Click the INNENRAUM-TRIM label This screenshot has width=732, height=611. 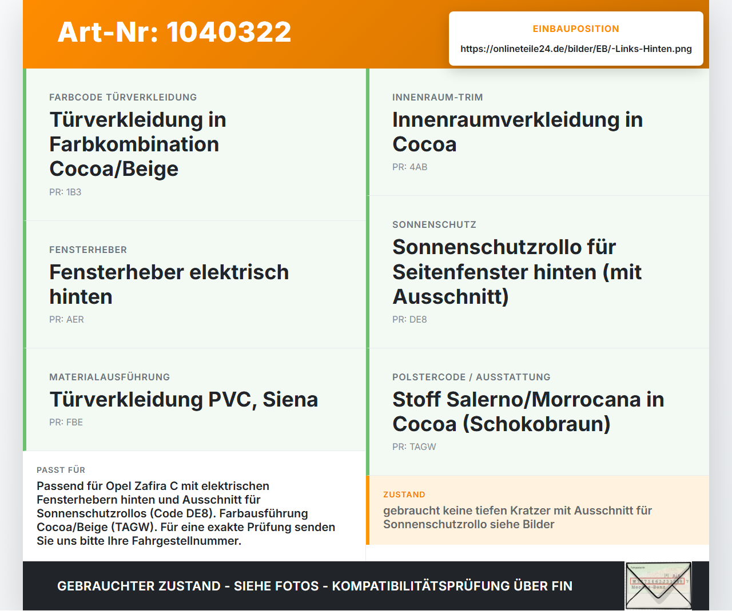coord(437,97)
